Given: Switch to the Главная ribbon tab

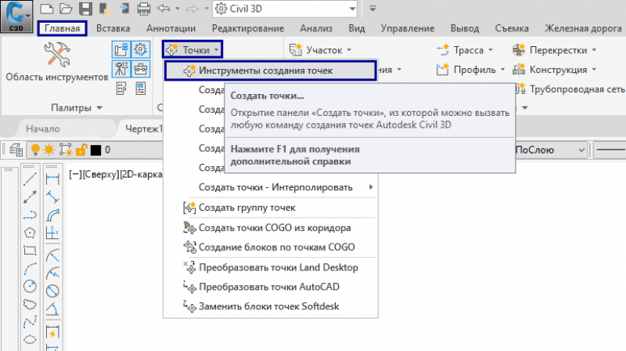Looking at the screenshot, I should 62,28.
